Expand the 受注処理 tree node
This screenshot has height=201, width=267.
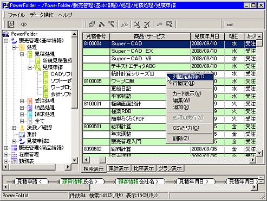tap(22, 101)
